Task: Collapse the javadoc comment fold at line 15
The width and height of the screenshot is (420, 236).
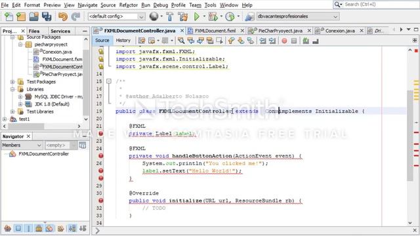Action: 109,81
